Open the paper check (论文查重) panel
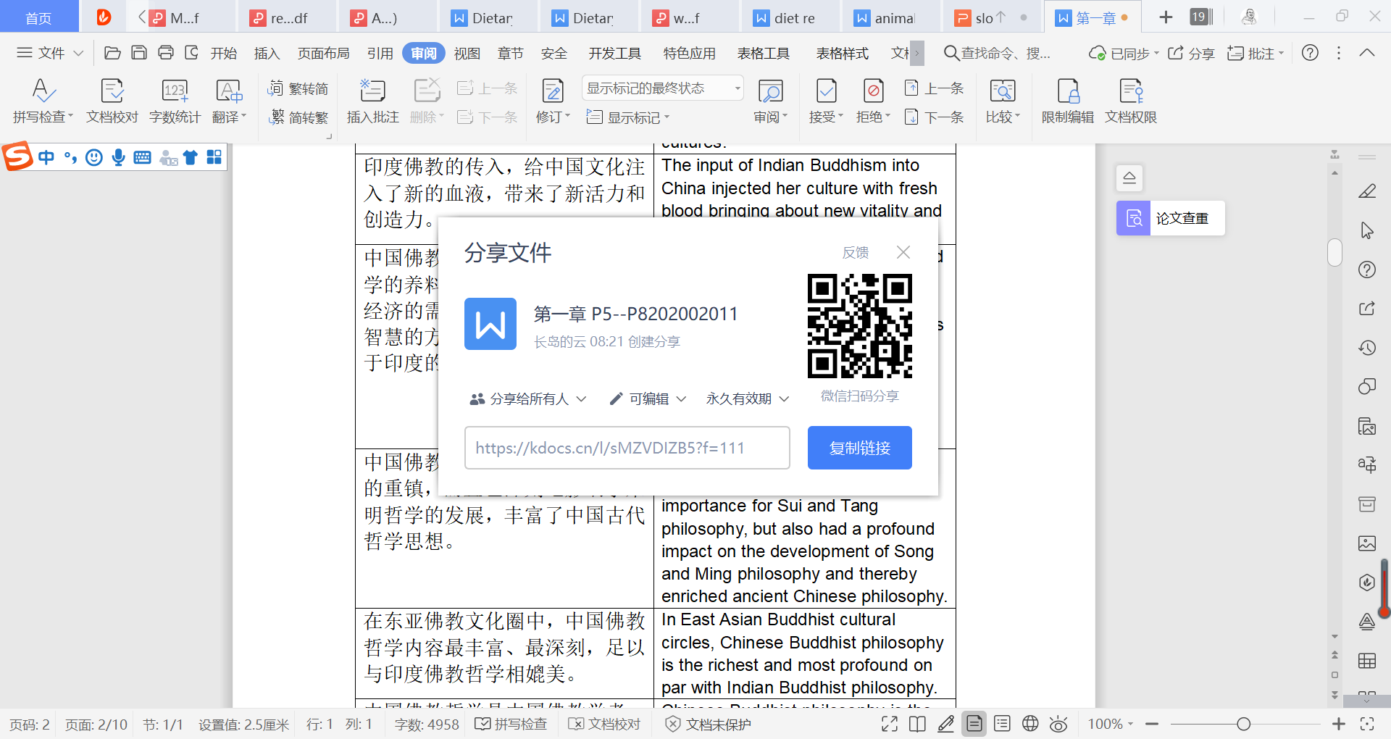 point(1171,218)
